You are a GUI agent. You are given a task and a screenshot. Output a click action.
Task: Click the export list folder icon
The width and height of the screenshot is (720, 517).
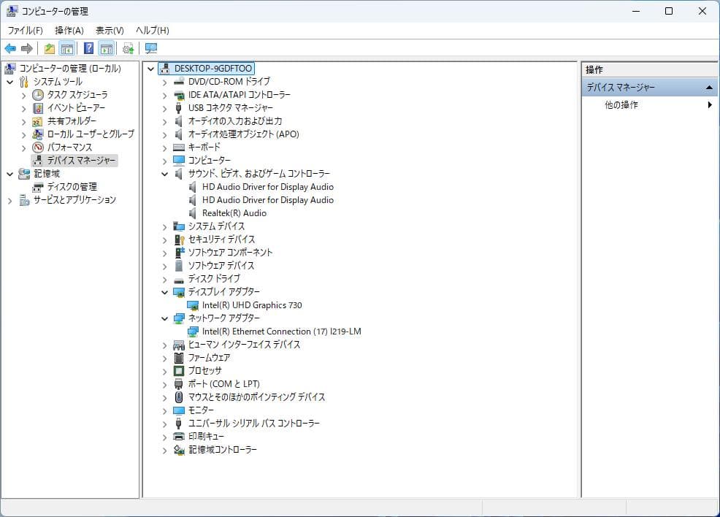(x=49, y=48)
